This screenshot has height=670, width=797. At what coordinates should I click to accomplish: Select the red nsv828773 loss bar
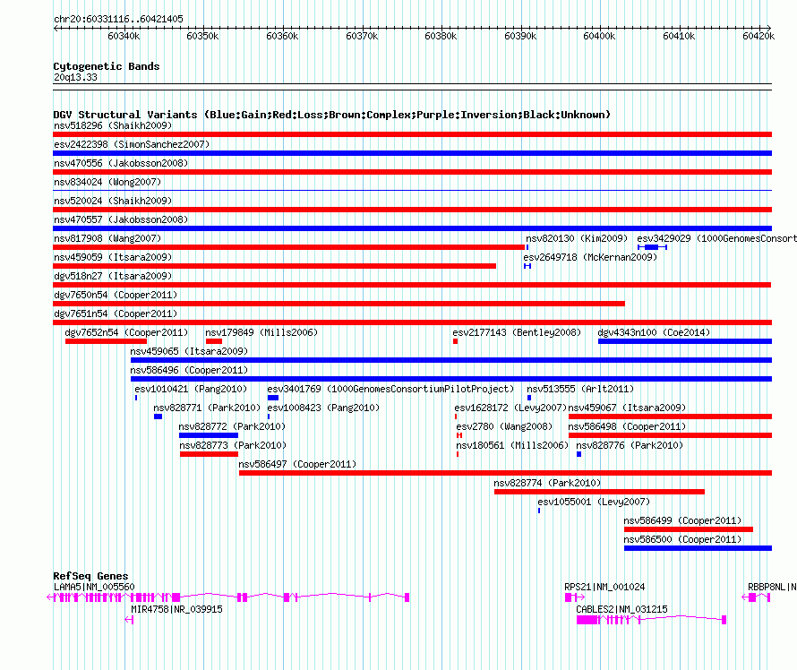[209, 454]
